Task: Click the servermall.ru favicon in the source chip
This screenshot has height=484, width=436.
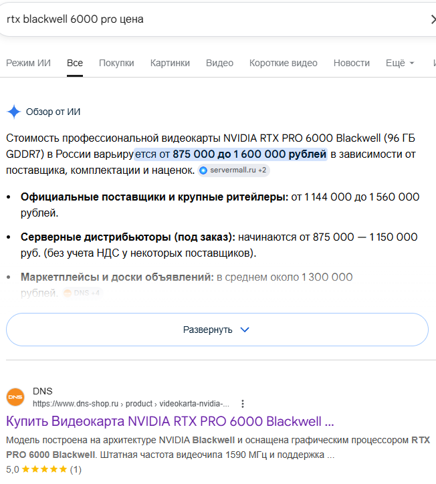Action: (x=203, y=170)
